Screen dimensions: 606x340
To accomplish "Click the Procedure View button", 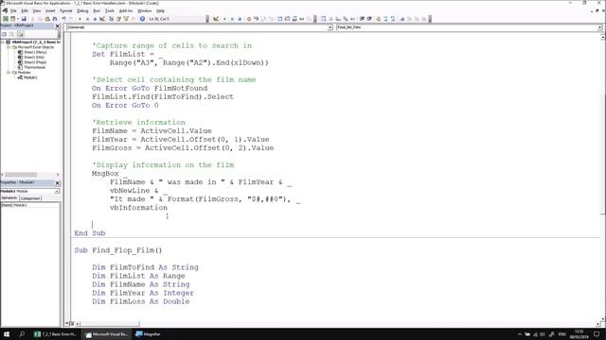I will point(67,324).
